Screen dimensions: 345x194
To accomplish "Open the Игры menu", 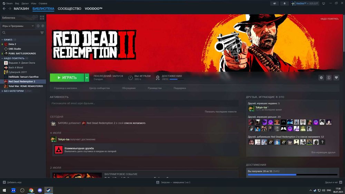I will coord(33,3).
